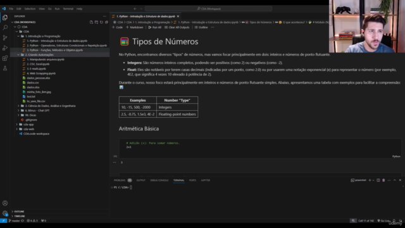Click the zoom magnifier in status bar
Image resolution: width=405 pixels, height=228 pixels.
click(353, 221)
